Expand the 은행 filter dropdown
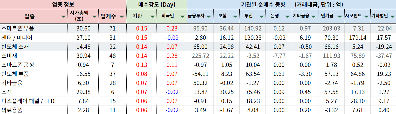396x114 pixels. click(287, 16)
